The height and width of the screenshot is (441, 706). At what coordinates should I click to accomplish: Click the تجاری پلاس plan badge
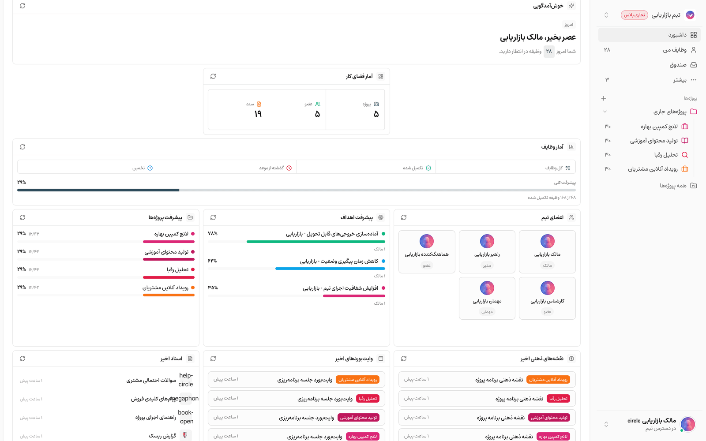click(x=635, y=15)
